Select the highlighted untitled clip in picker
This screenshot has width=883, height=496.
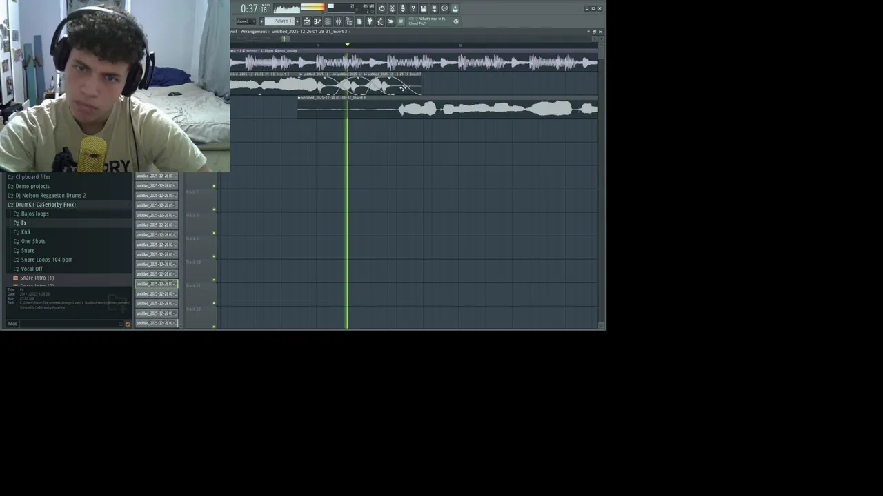pyautogui.click(x=157, y=284)
